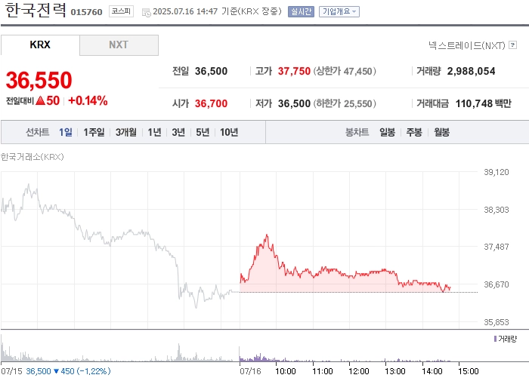This screenshot has height=381, width=529.
Task: Click the red up-triangle price change icon
Action: (40, 100)
